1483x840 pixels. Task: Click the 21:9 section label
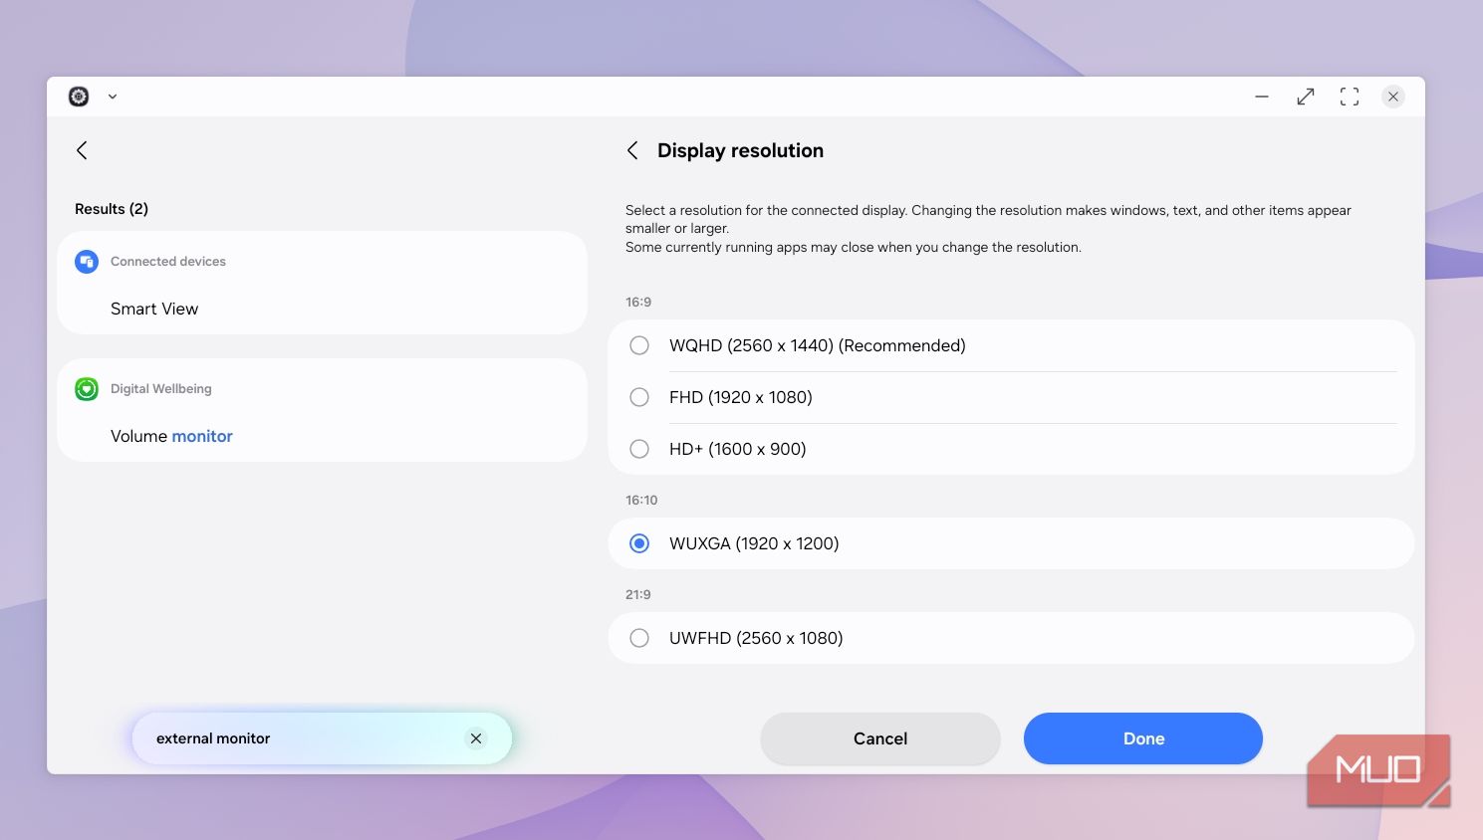(x=638, y=595)
